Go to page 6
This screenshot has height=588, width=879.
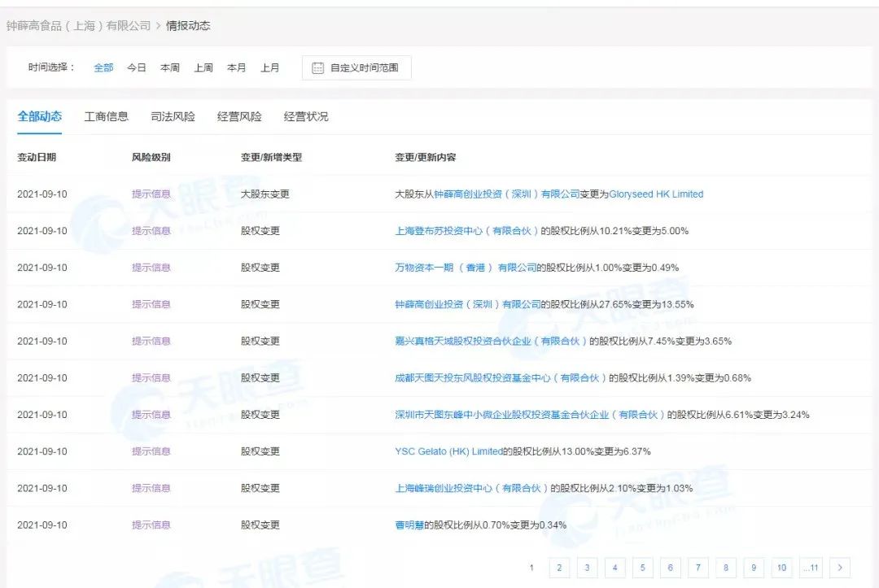(x=671, y=568)
